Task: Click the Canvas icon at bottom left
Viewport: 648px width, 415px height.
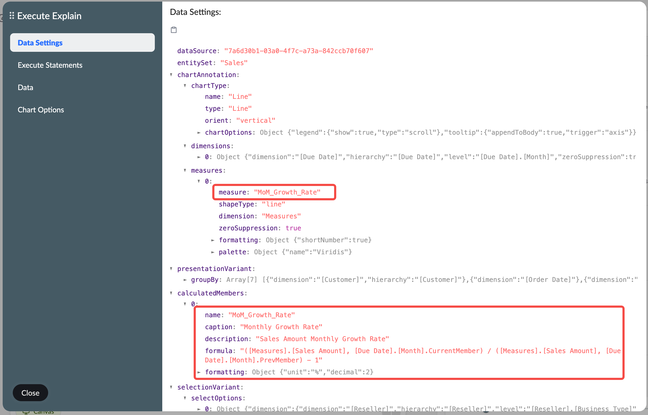Action: (26, 412)
